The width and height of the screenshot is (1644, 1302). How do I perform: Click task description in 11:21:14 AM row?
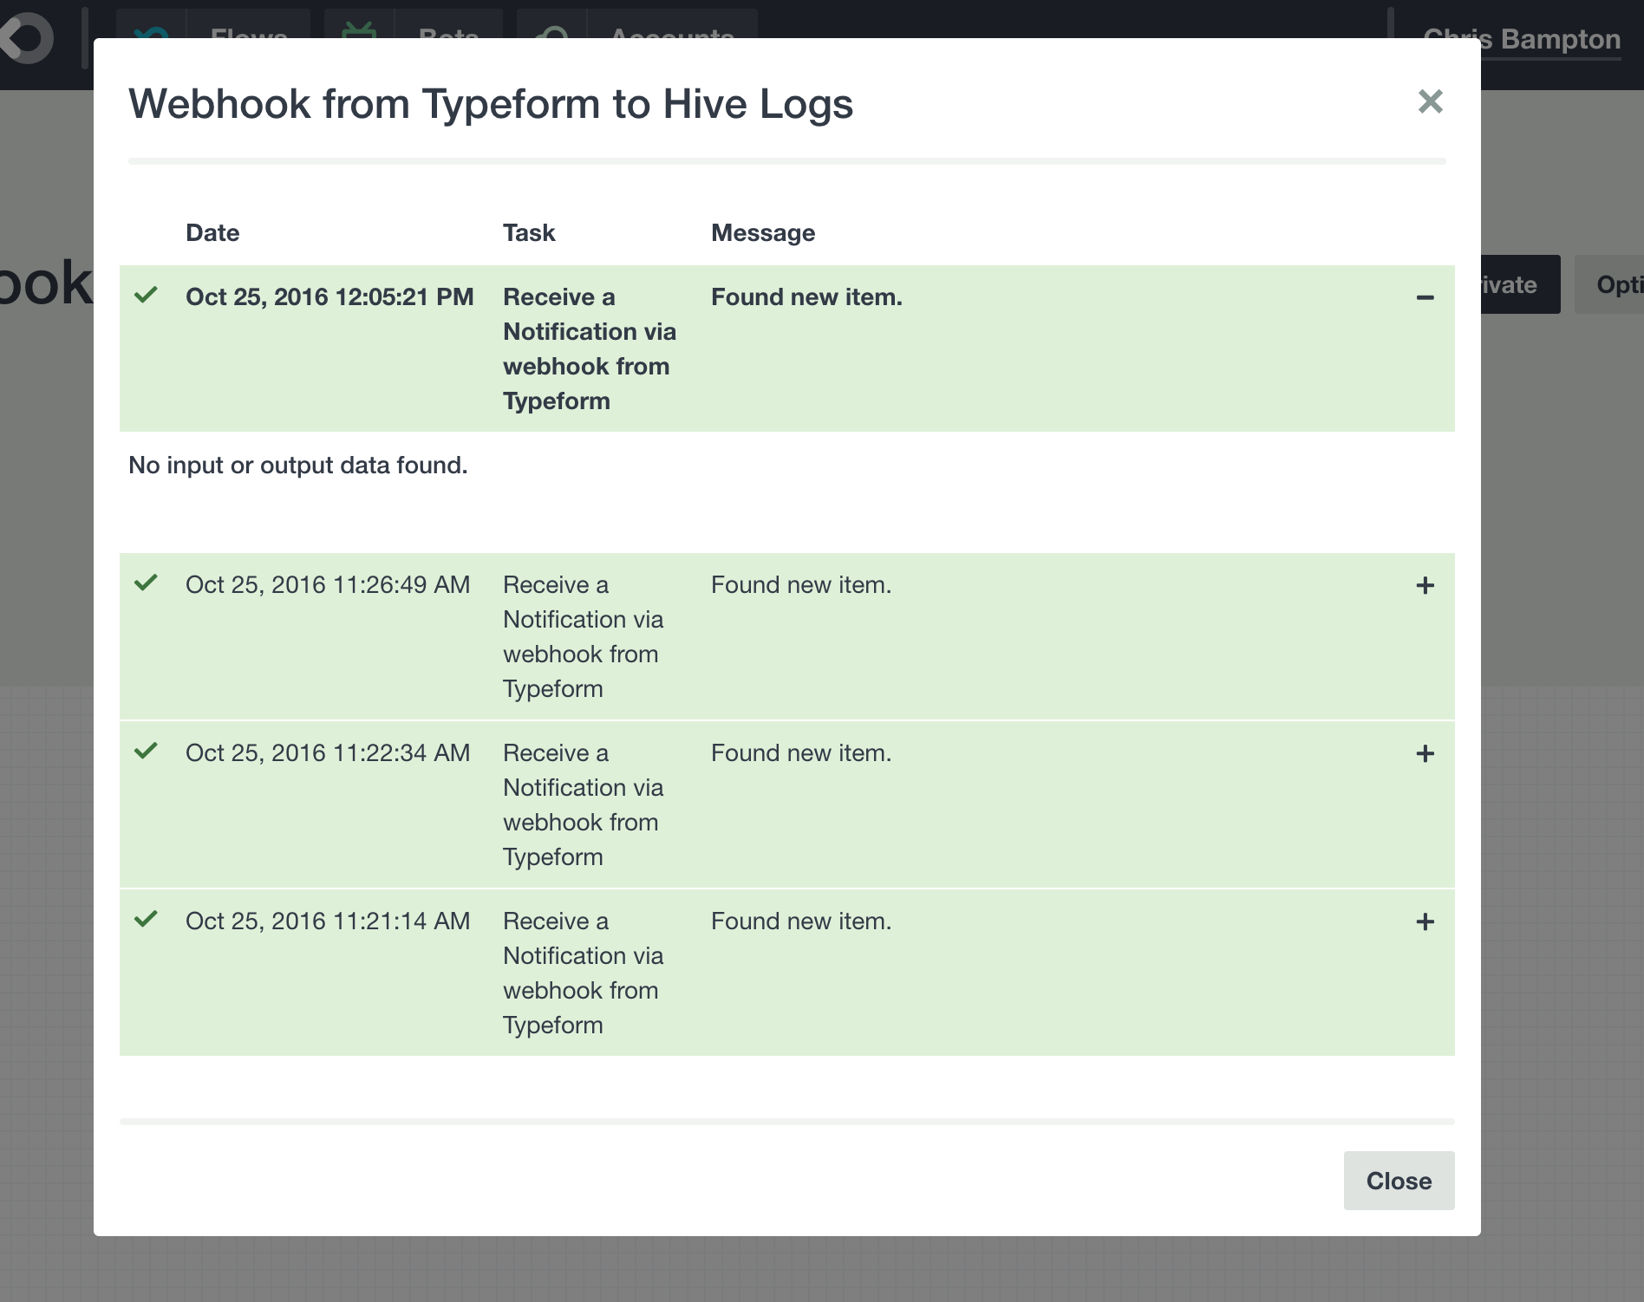[584, 973]
